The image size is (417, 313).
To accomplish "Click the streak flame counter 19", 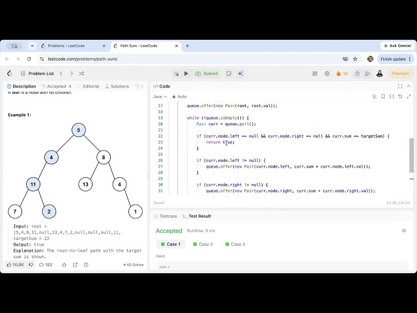I will (342, 74).
